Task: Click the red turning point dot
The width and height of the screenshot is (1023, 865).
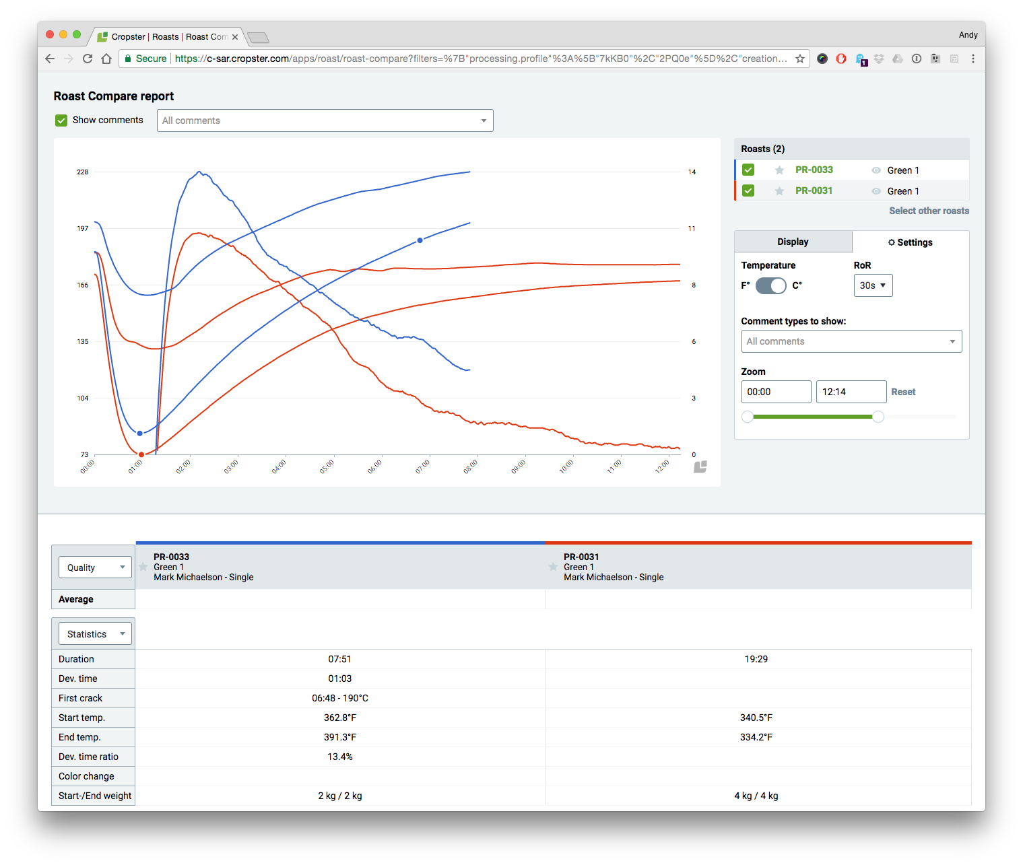Action: tap(141, 454)
